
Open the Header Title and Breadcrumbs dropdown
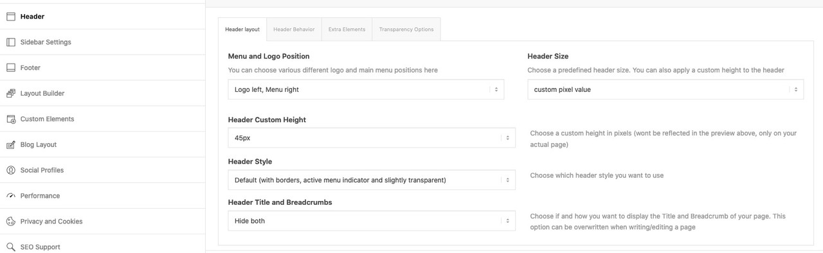pos(372,221)
